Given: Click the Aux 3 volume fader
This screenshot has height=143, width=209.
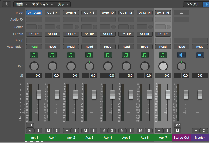Looking at the screenshot, I should (94, 95).
